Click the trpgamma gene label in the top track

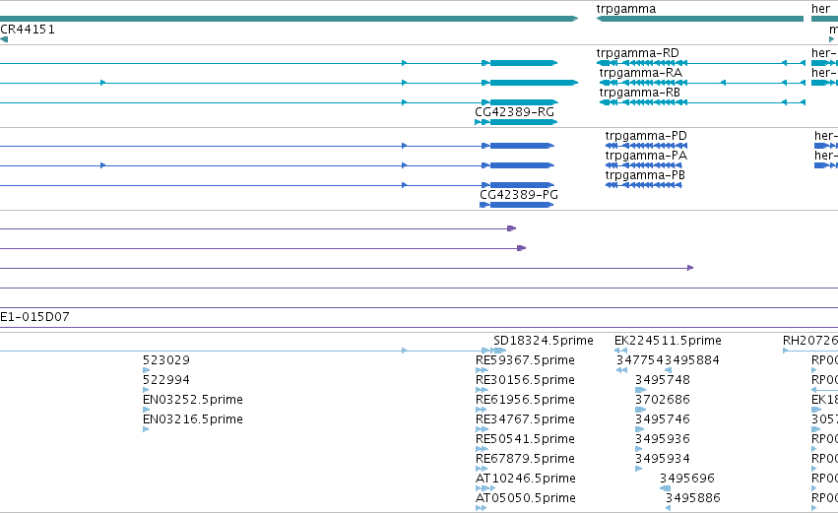(626, 9)
